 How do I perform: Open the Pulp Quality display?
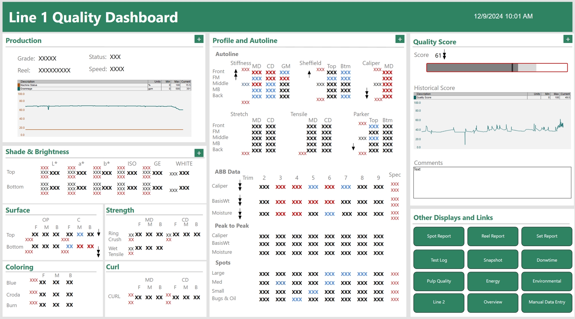click(x=439, y=281)
